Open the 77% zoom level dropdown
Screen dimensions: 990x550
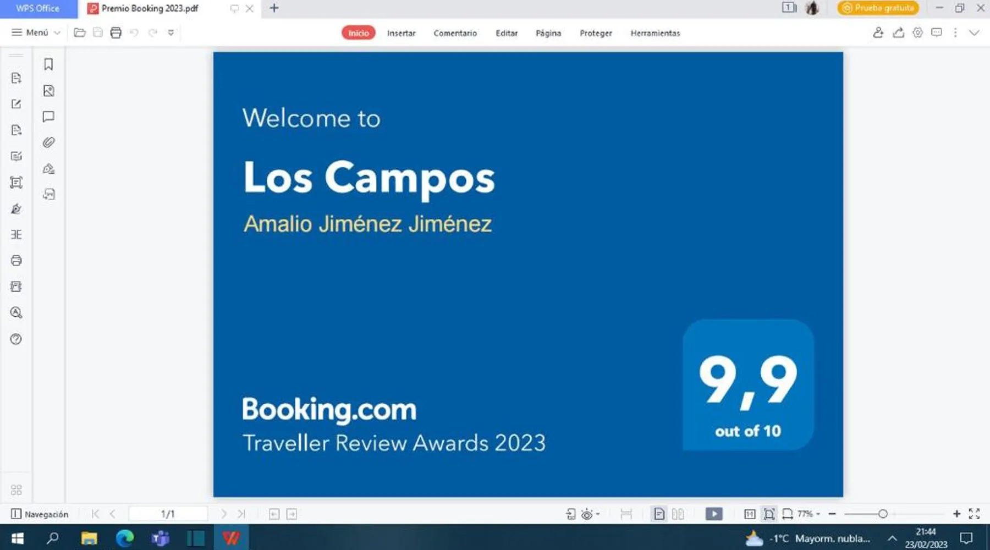(809, 514)
